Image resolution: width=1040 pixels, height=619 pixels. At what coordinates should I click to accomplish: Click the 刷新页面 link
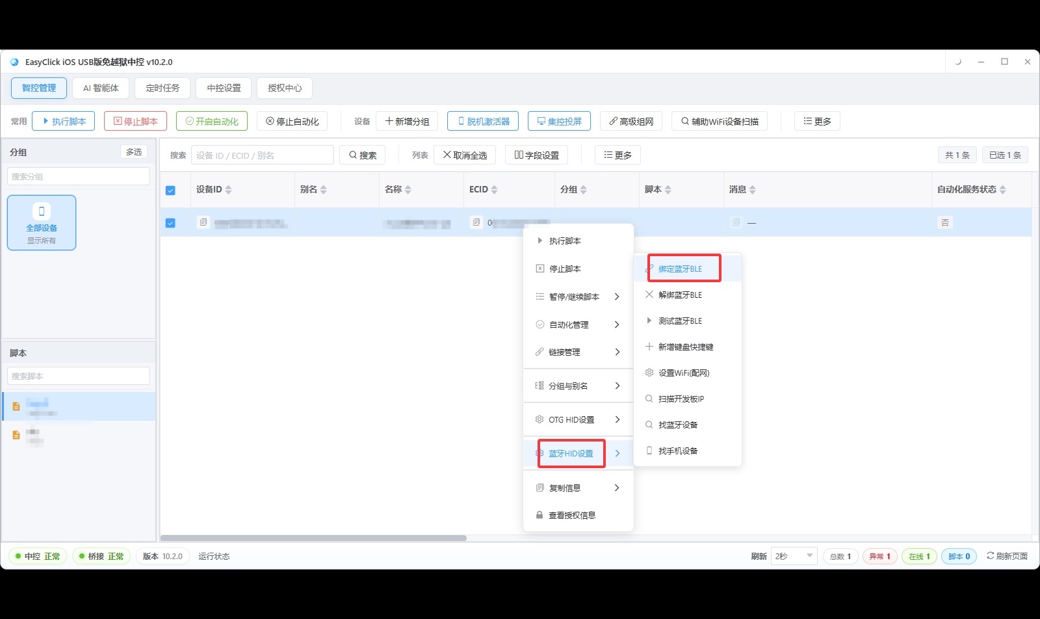click(x=1007, y=556)
